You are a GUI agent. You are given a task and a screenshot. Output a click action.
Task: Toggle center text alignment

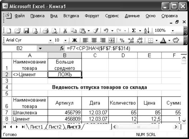pyautogui.click(x=94, y=40)
